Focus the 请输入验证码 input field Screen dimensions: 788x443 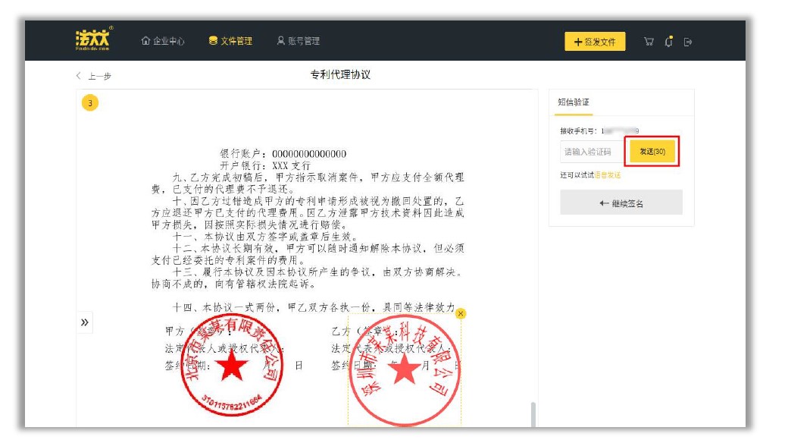(592, 152)
